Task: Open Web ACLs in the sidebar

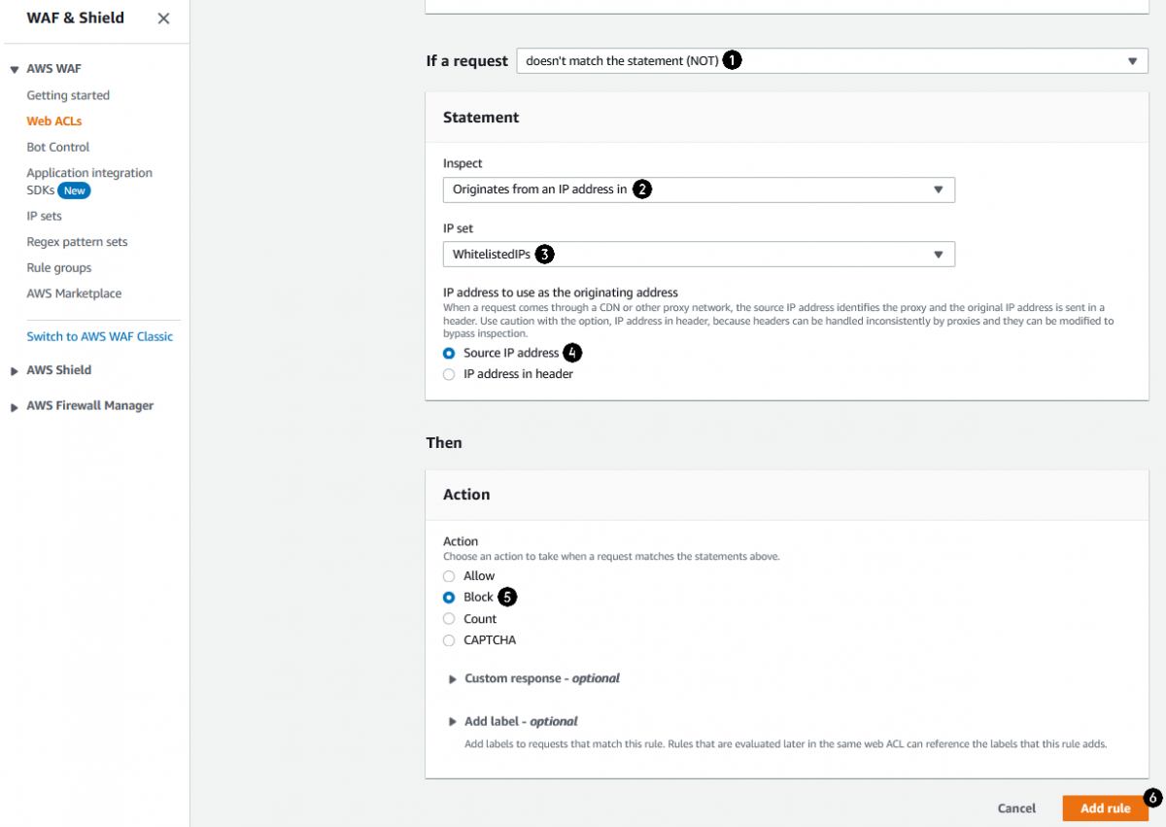Action: tap(54, 121)
